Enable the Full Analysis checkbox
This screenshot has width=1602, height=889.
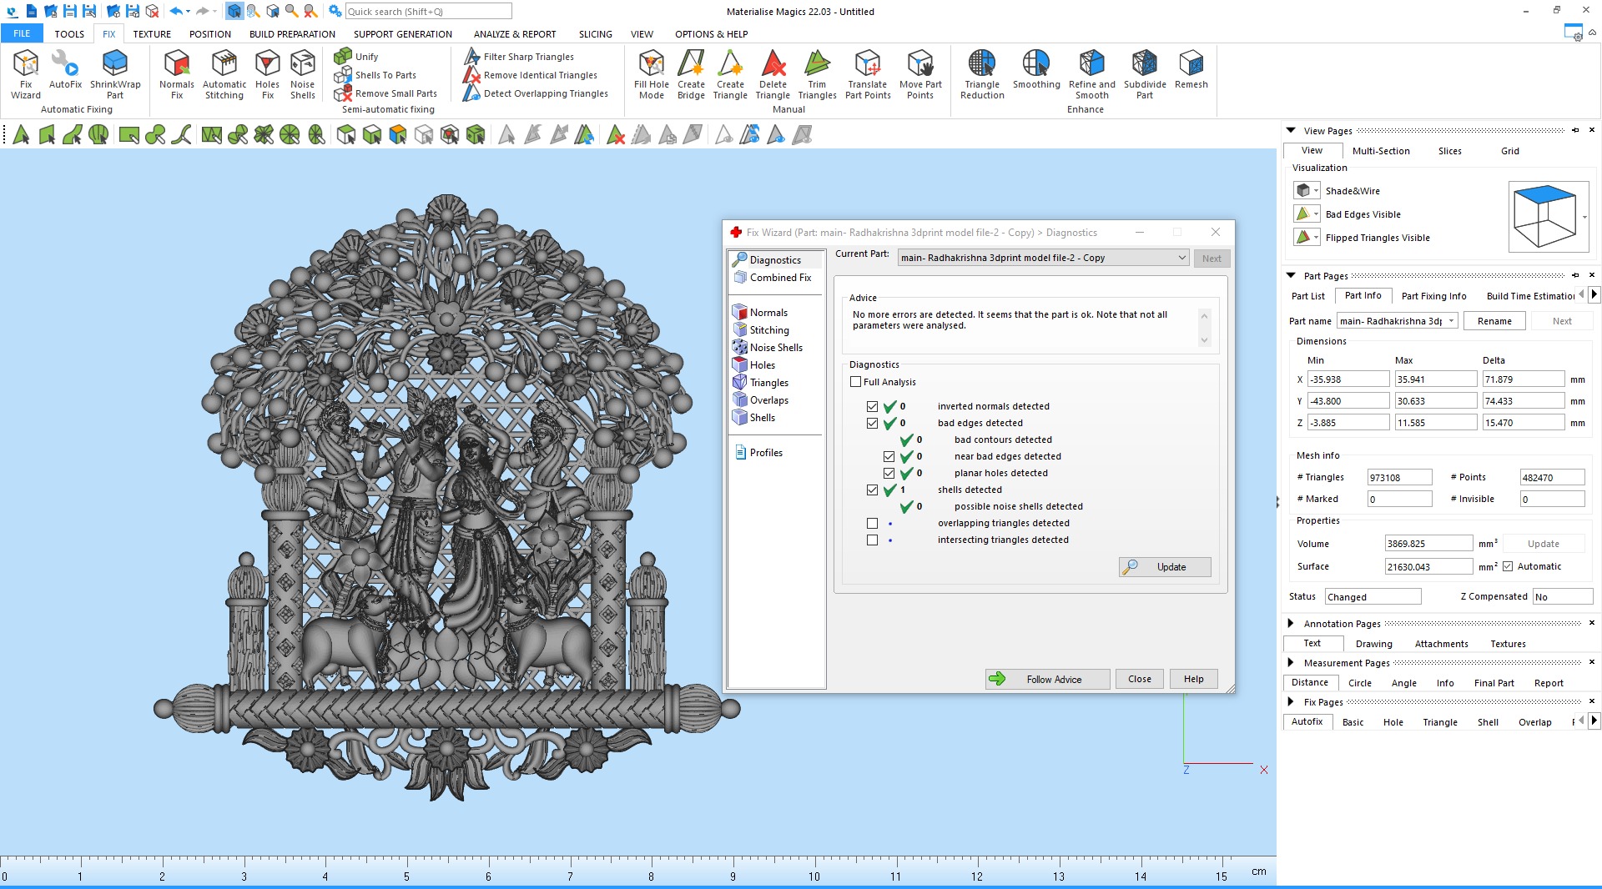pos(855,382)
